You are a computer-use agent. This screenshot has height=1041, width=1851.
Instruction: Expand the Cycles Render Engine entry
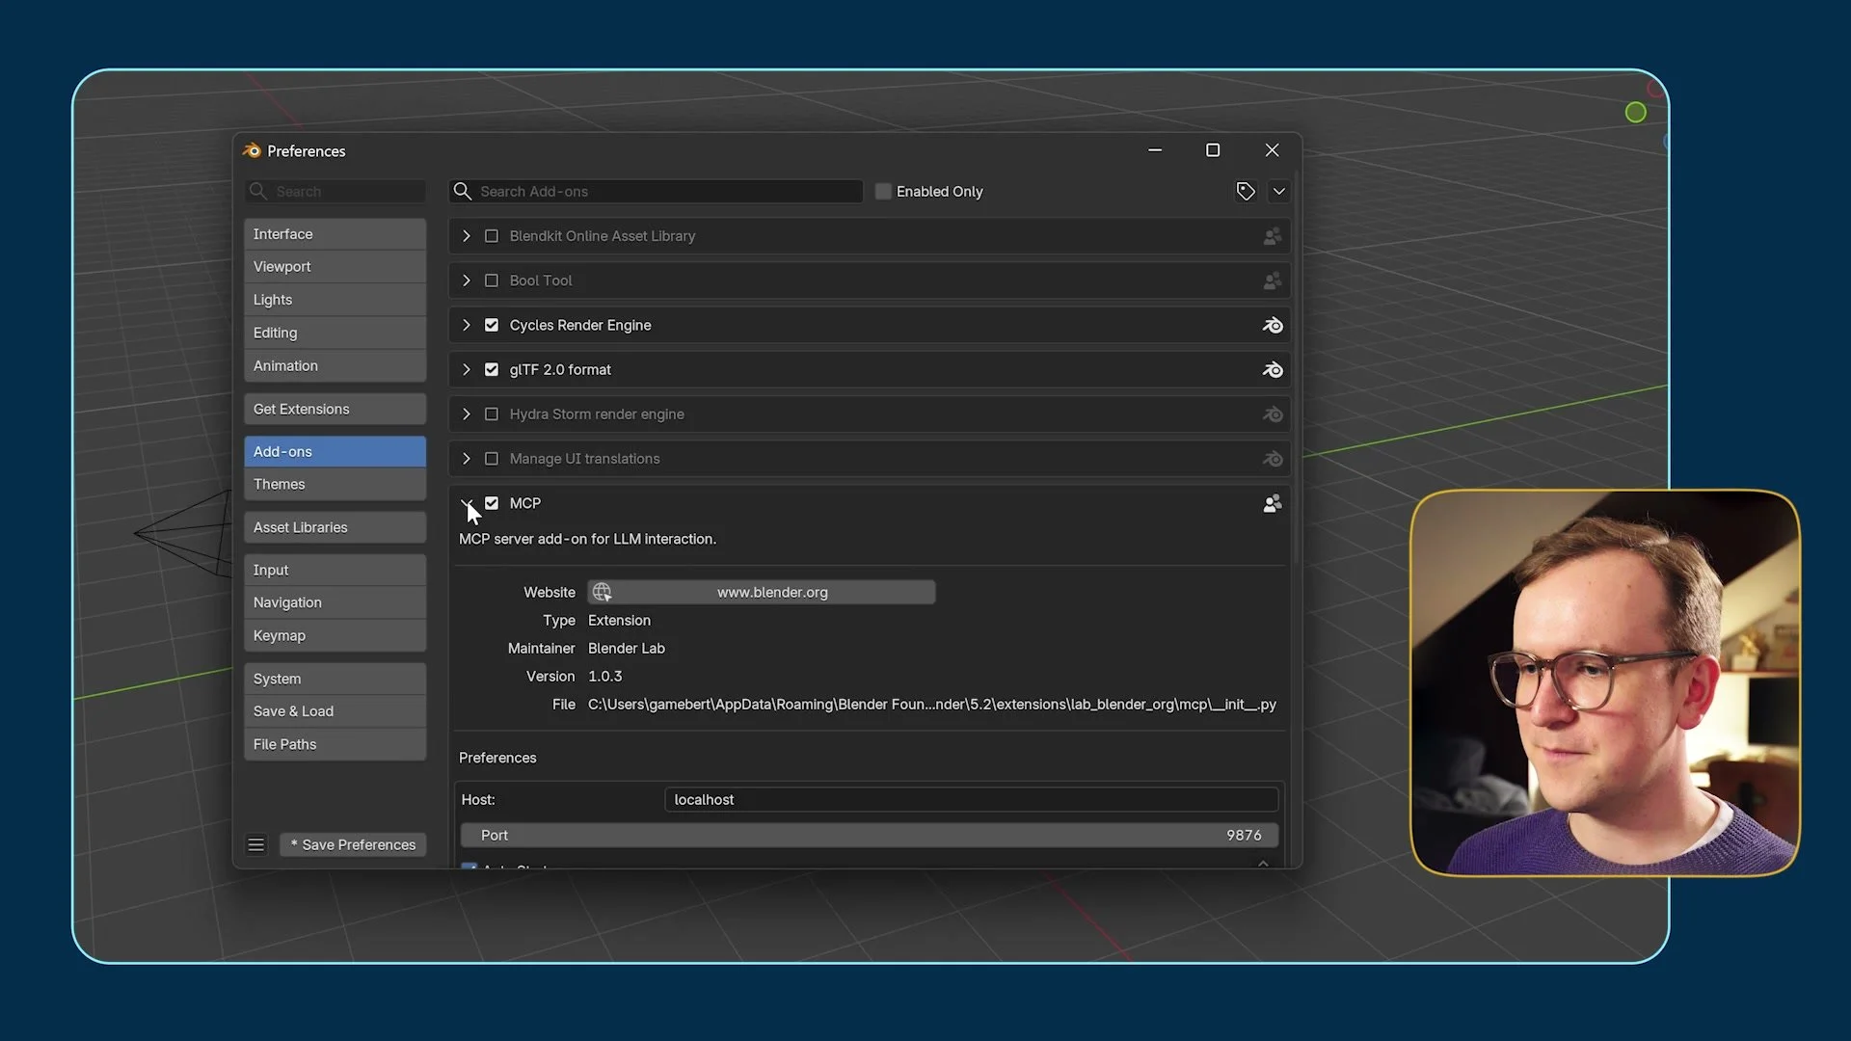[x=467, y=325]
